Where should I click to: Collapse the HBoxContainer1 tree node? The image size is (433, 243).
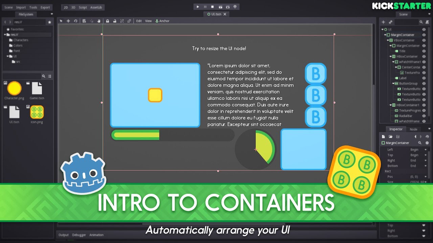coord(390,105)
